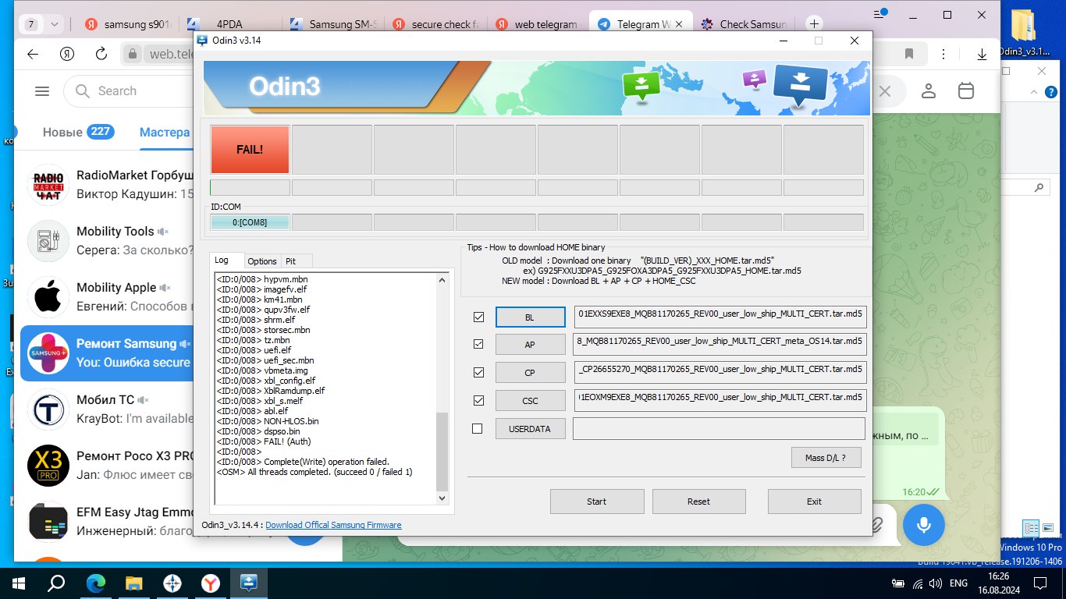The height and width of the screenshot is (599, 1066).
Task: Click the empty USERDATA file path field
Action: coord(719,429)
